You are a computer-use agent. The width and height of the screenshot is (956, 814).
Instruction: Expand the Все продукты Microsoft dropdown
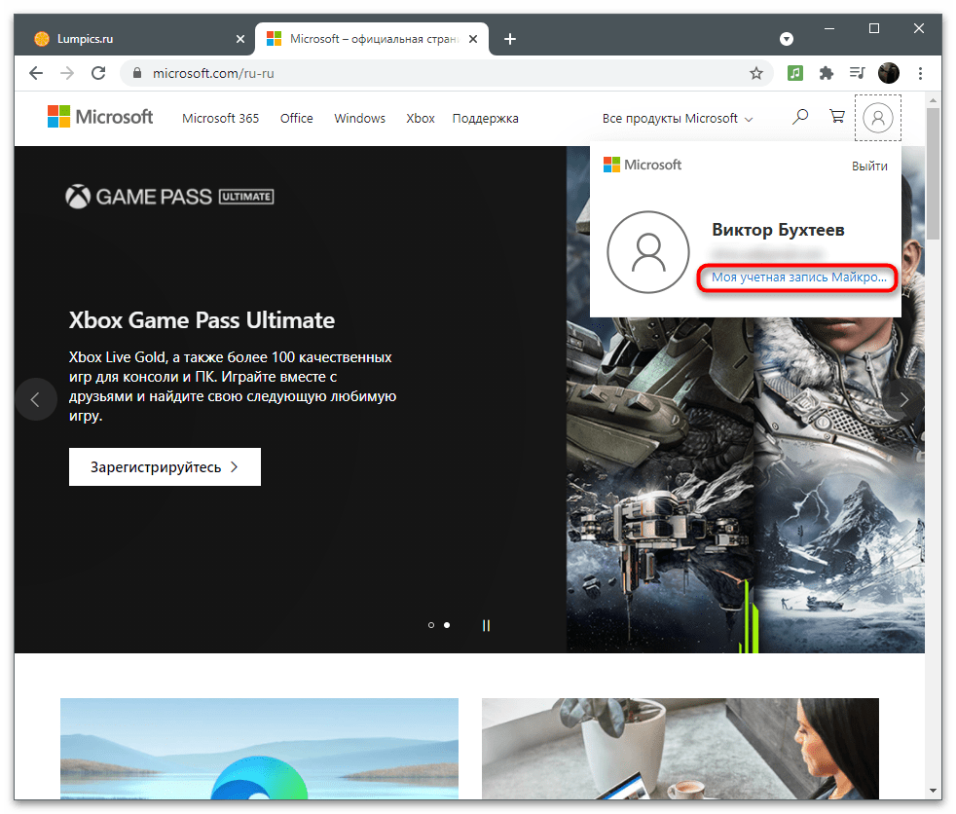678,119
